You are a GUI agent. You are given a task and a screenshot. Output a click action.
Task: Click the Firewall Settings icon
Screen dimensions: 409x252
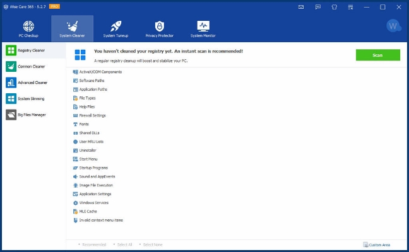point(75,115)
